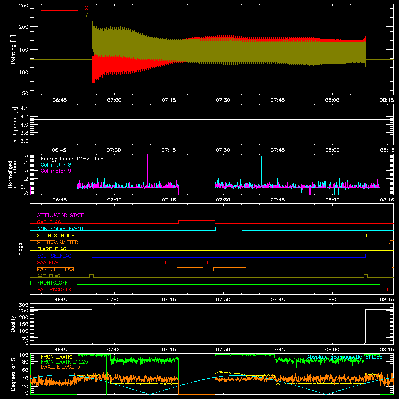
Task: Click the green FRONT_RATIO_1225 legend entry
Action: 64,362
